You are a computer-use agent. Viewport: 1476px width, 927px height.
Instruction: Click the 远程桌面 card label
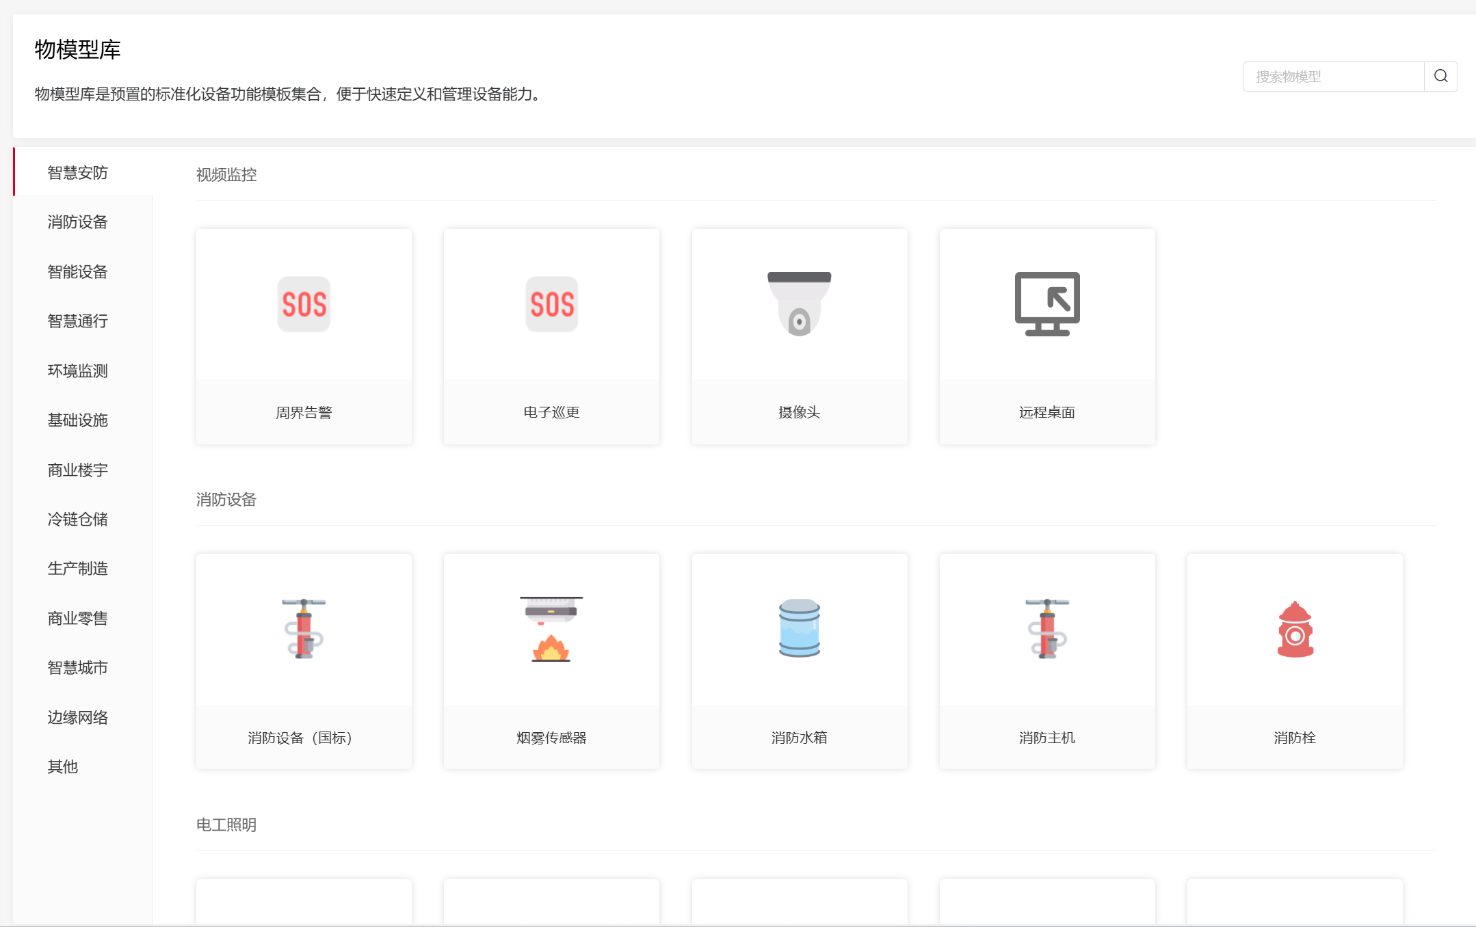pyautogui.click(x=1047, y=412)
